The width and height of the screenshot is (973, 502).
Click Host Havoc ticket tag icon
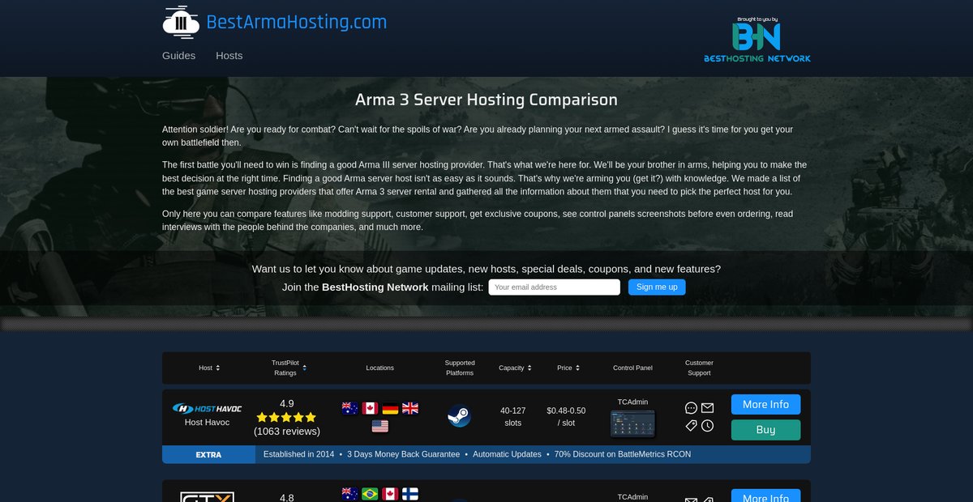point(691,426)
